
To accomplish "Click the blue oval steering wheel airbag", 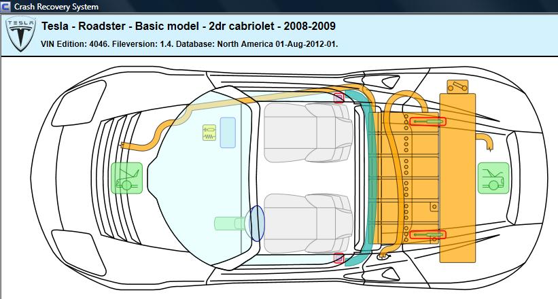I will click(256, 223).
